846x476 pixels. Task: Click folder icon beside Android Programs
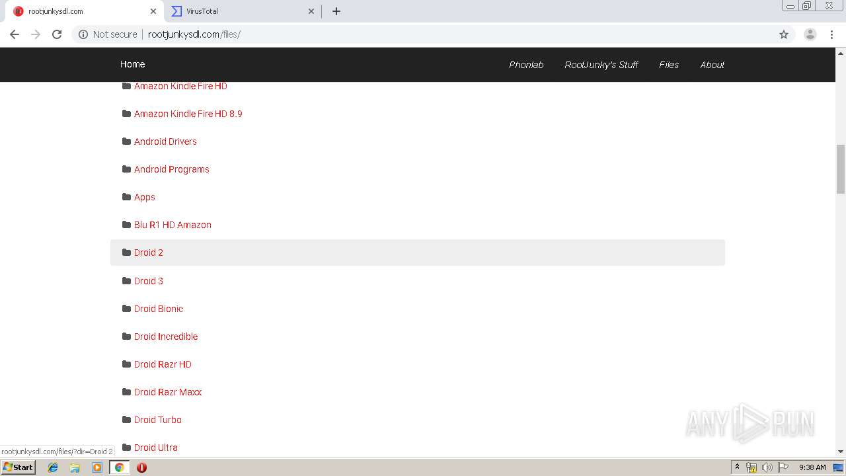pyautogui.click(x=126, y=169)
